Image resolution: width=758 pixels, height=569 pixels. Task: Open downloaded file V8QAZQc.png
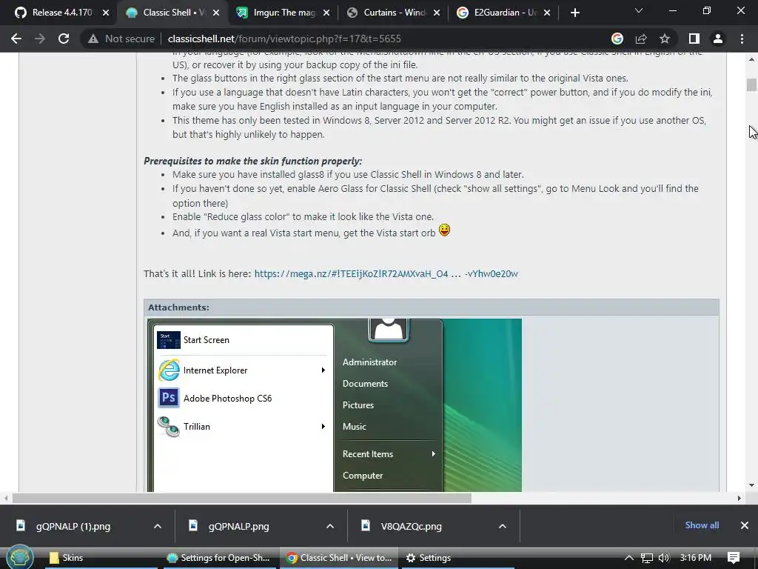pyautogui.click(x=411, y=526)
